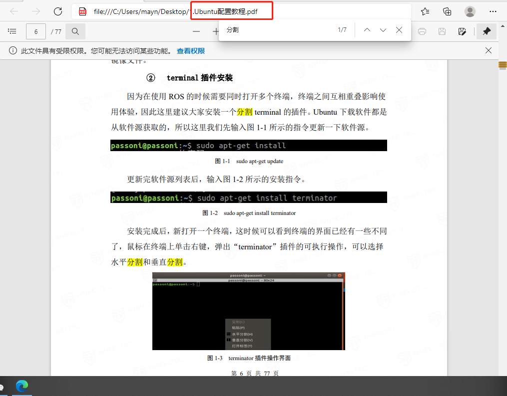This screenshot has height=396, width=507.
Task: Open Microsoft Edge from the taskbar
Action: (x=22, y=386)
